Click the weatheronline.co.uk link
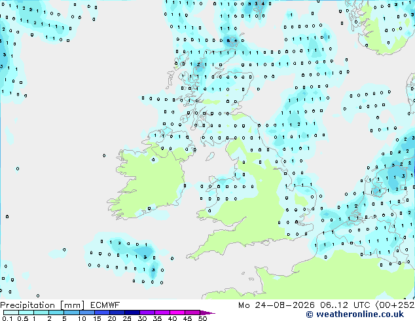The width and height of the screenshot is (415, 321). (355, 314)
